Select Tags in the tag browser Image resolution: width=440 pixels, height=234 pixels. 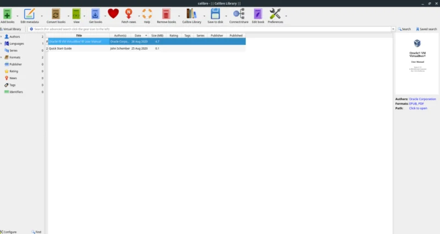(12, 85)
